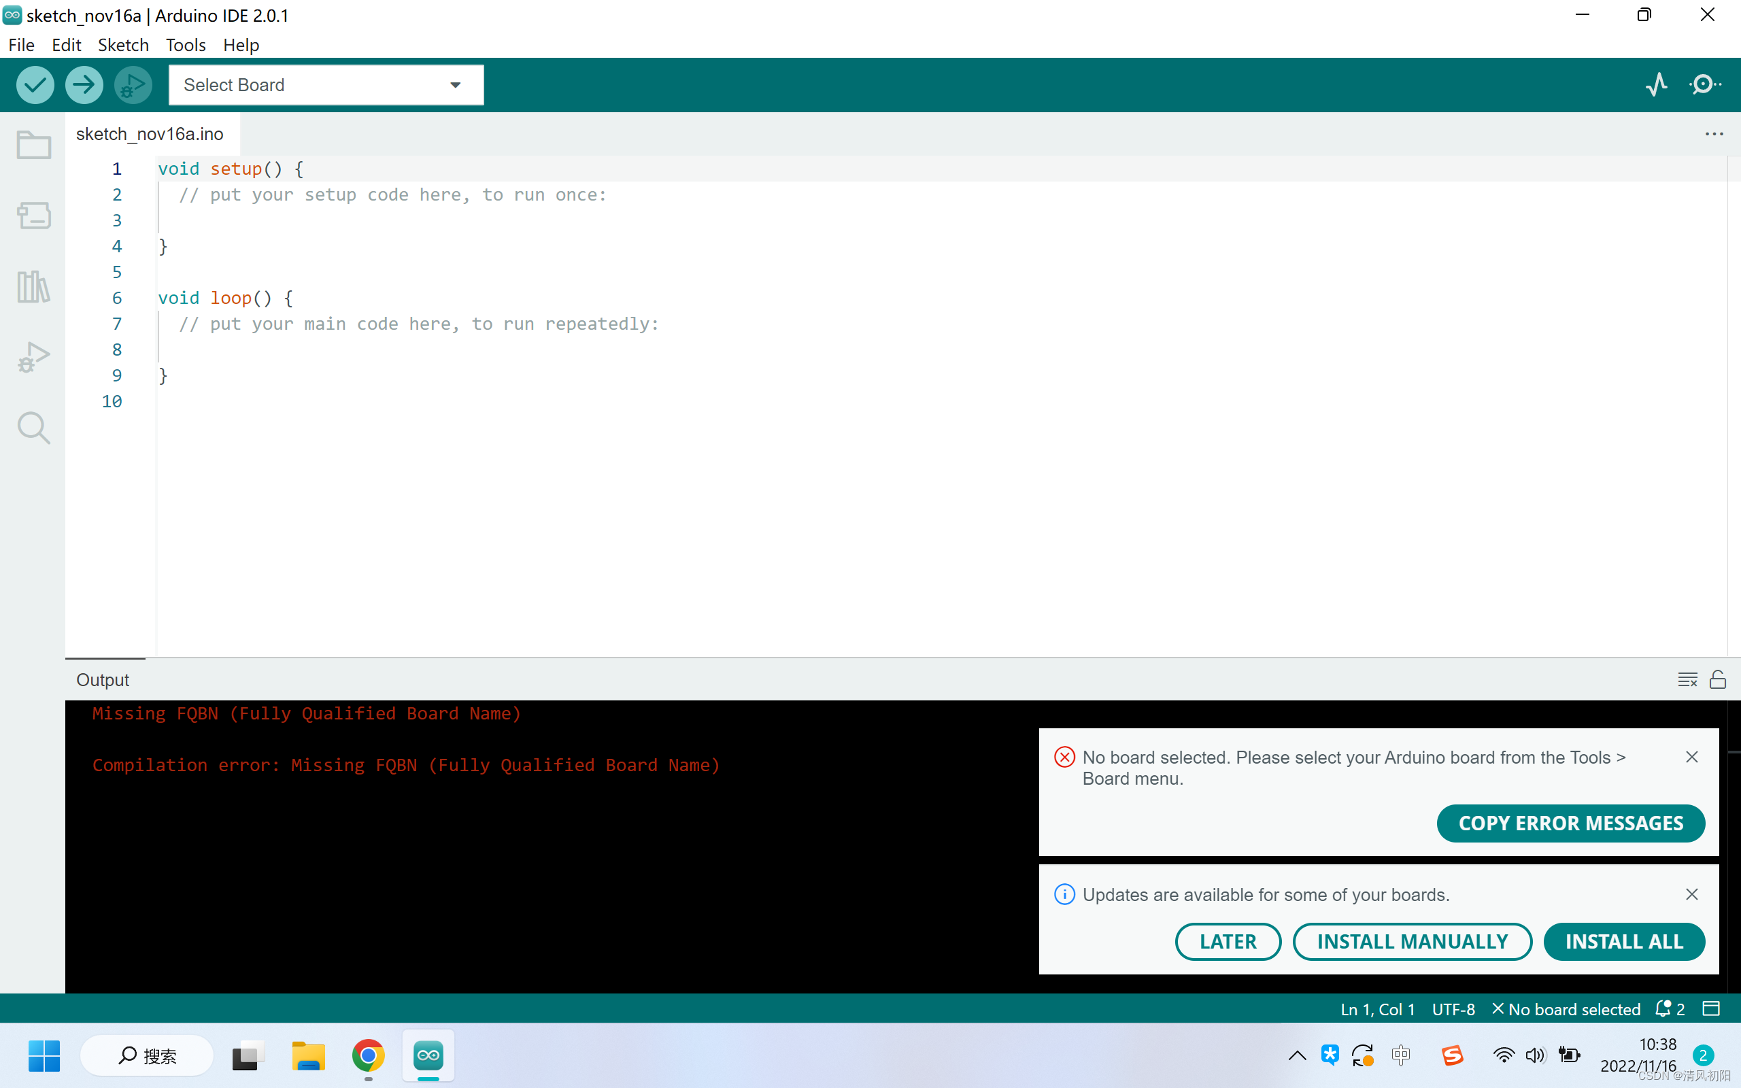This screenshot has height=1088, width=1741.
Task: Open the Sketchbook folder sidebar icon
Action: pos(33,145)
